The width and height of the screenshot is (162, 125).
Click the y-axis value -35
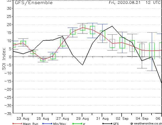tap(8, 114)
